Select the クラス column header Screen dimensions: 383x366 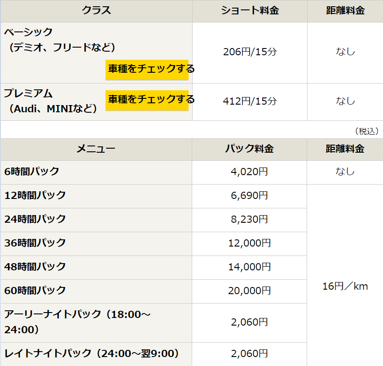(x=97, y=11)
